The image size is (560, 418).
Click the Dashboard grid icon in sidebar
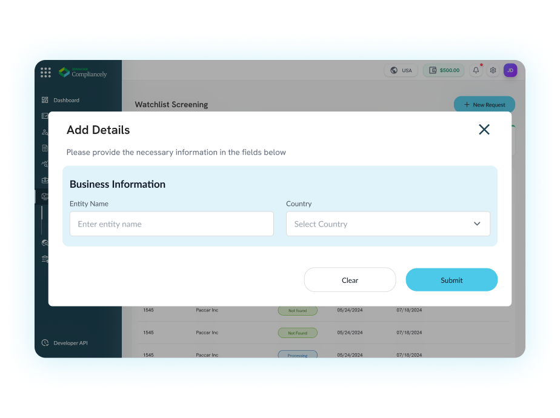coord(45,100)
